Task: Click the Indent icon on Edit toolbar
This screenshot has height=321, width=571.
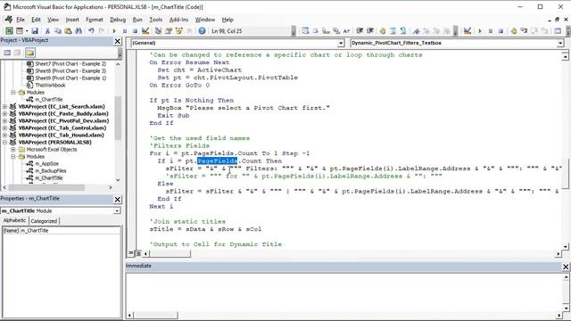Action: [x=360, y=31]
